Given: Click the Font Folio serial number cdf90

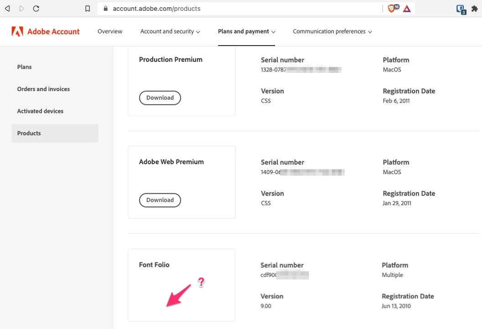Looking at the screenshot, I should point(285,275).
